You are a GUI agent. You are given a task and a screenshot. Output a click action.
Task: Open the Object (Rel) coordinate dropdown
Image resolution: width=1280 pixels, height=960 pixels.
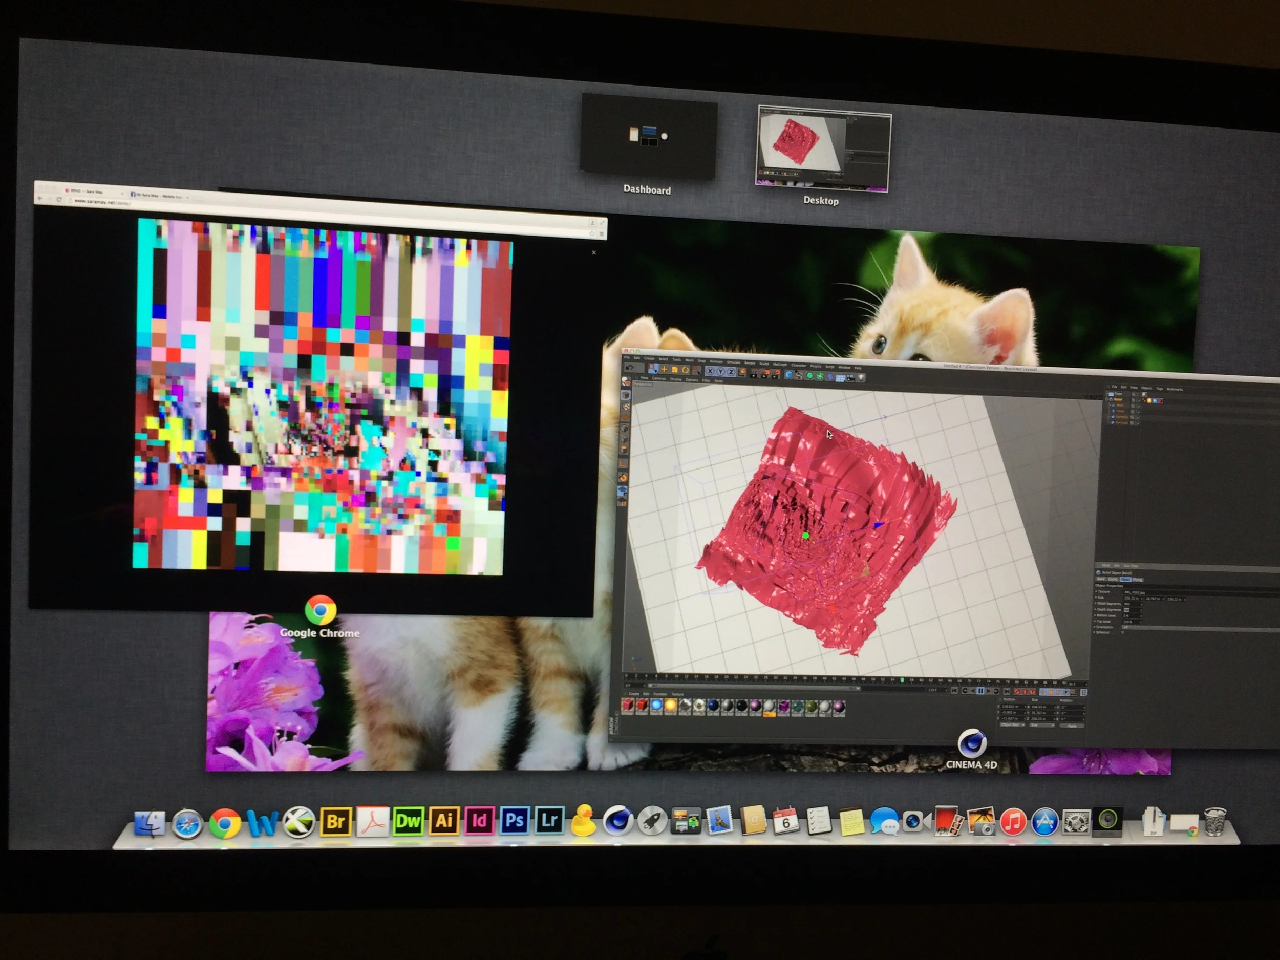click(x=1013, y=725)
